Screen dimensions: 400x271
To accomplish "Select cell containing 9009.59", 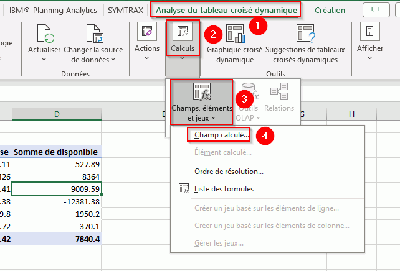I will click(x=57, y=190).
